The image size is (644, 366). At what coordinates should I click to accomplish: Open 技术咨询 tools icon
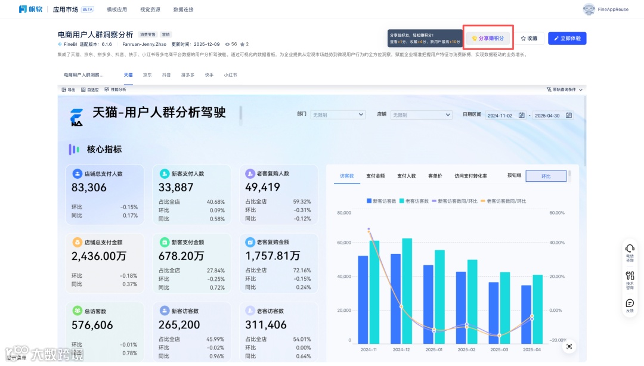[630, 275]
